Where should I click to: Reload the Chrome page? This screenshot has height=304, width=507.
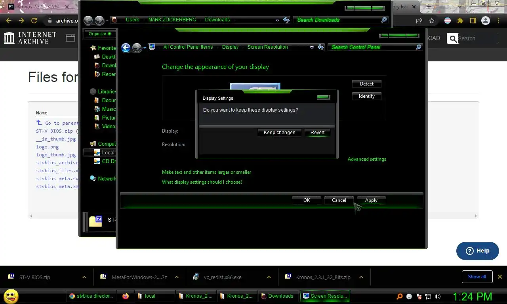click(34, 21)
